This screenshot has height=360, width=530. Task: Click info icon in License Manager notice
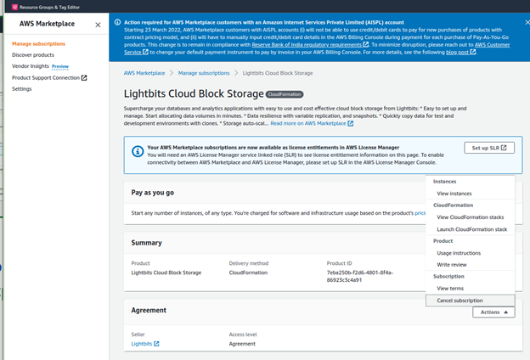tap(138, 151)
